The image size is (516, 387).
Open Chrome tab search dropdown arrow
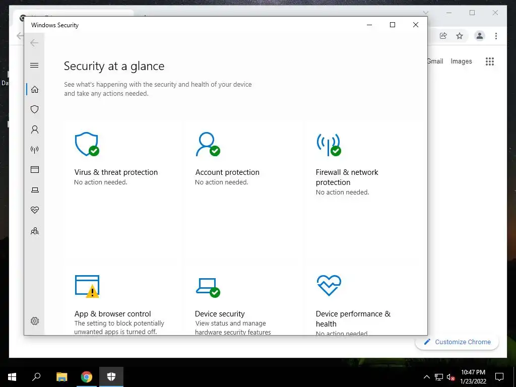(x=425, y=13)
